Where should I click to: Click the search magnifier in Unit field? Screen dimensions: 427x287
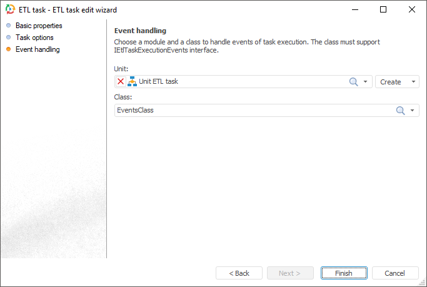pyautogui.click(x=353, y=82)
